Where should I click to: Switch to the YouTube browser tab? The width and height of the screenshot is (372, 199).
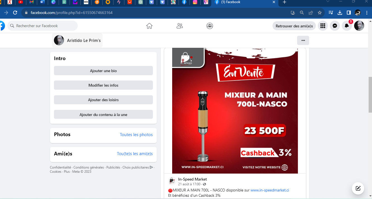point(21,2)
